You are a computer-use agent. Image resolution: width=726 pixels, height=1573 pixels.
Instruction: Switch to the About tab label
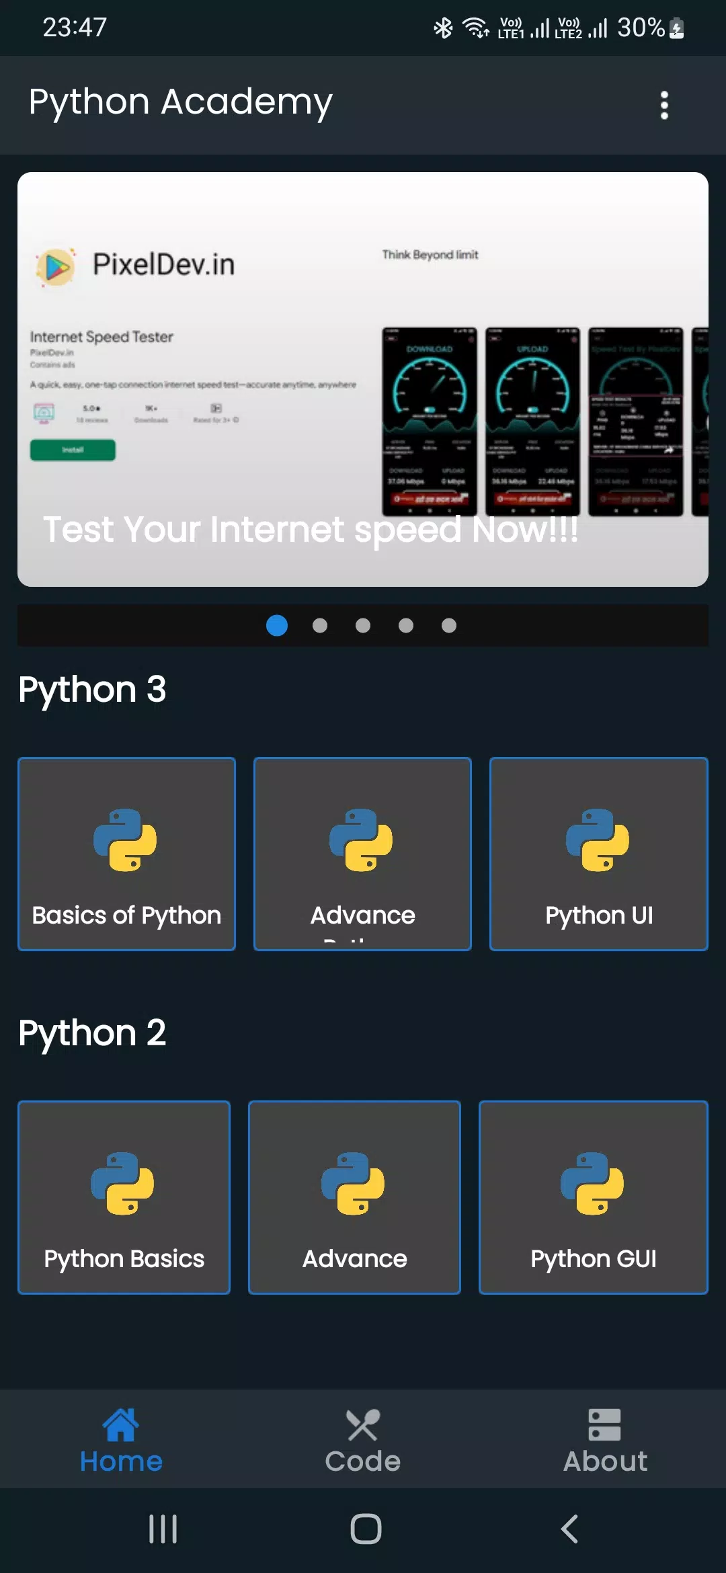point(605,1461)
